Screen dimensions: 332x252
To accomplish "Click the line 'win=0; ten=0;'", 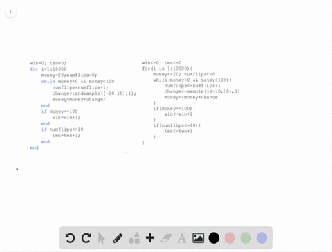I will click(x=48, y=63).
